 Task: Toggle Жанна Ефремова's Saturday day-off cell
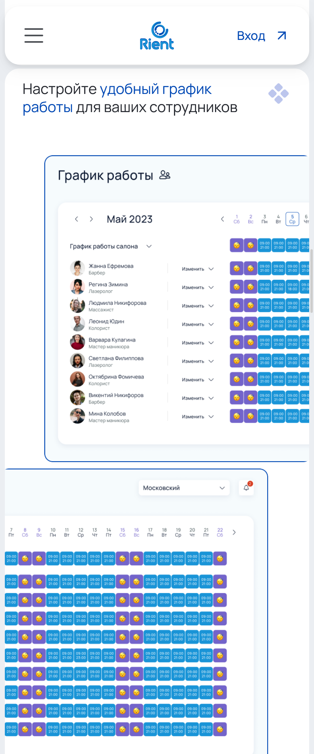point(237,268)
